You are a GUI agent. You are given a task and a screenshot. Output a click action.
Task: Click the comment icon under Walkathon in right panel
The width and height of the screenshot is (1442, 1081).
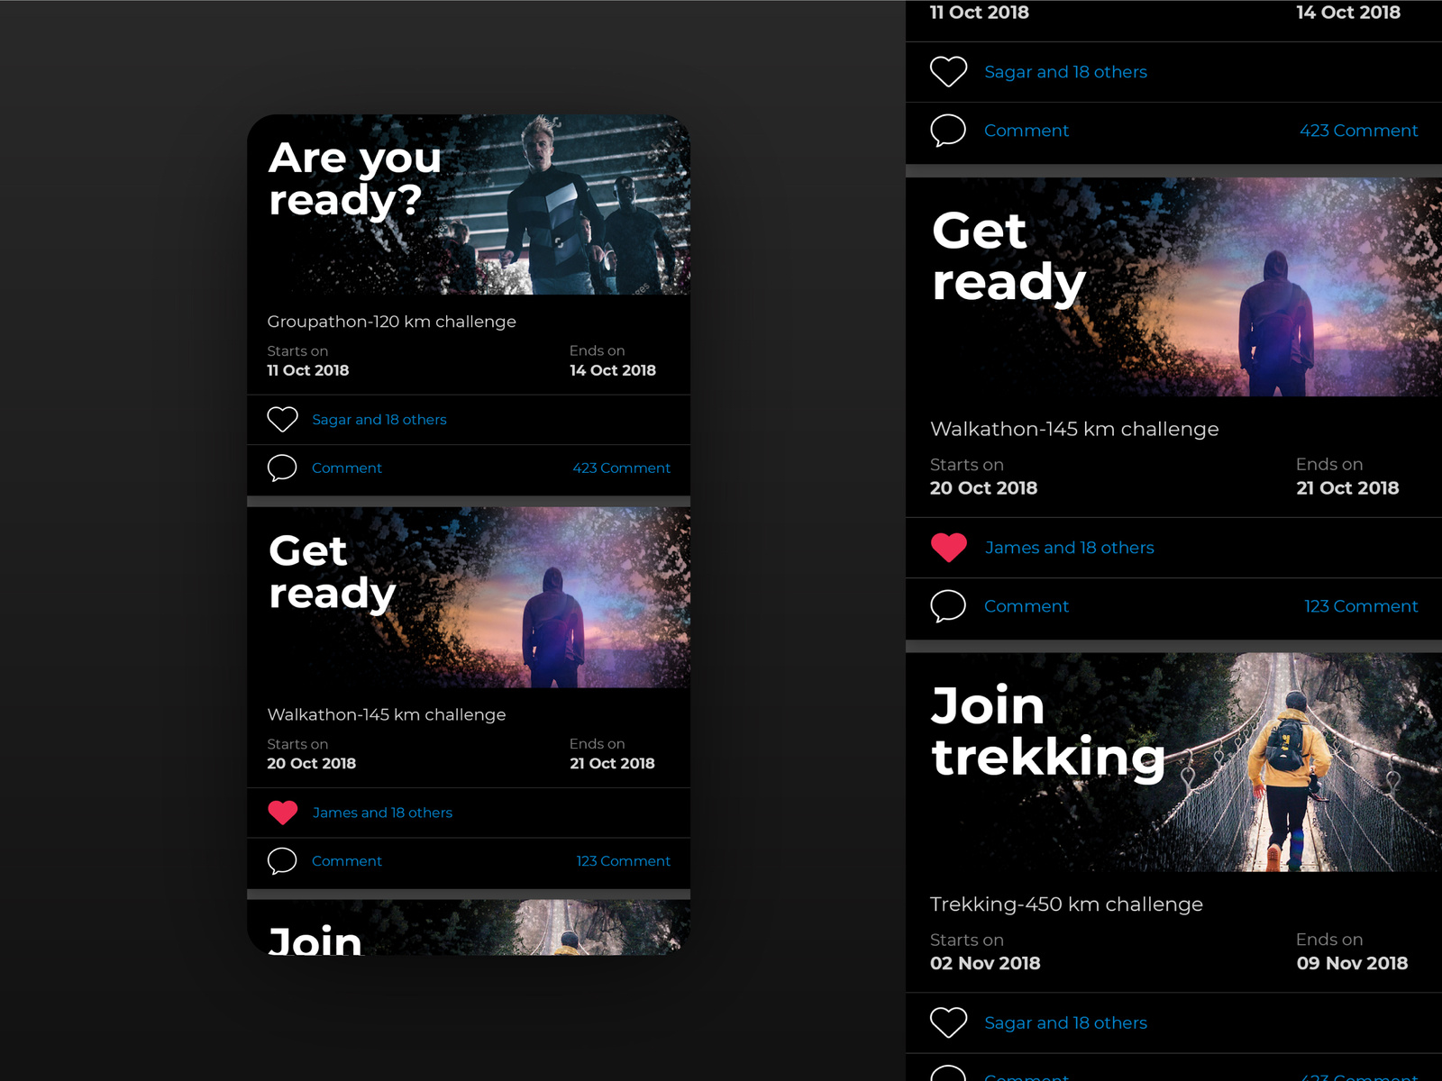coord(948,606)
